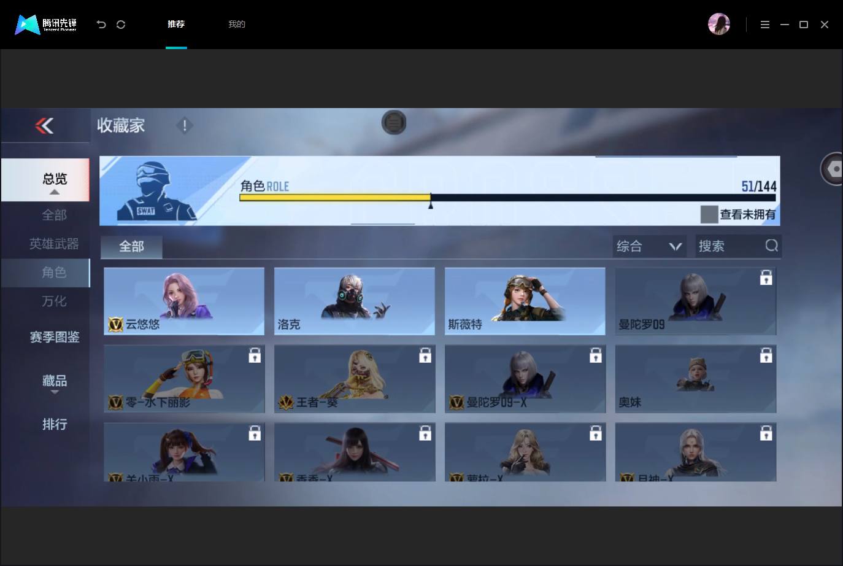Click the progress bar triangle marker
This screenshot has height=566, width=843.
pos(431,204)
